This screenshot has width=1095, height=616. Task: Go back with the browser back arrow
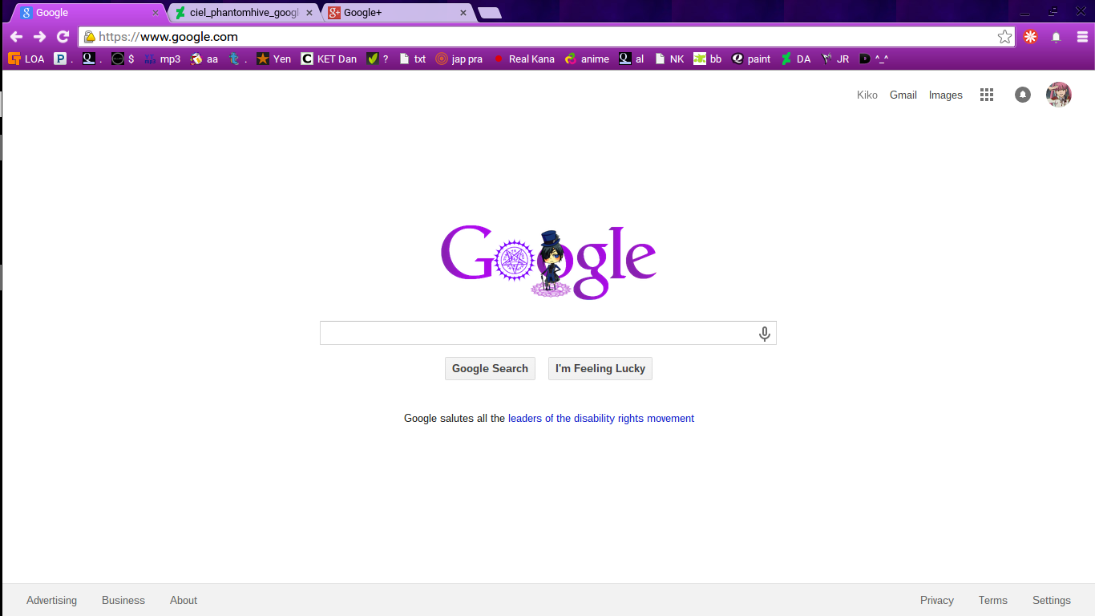[16, 37]
